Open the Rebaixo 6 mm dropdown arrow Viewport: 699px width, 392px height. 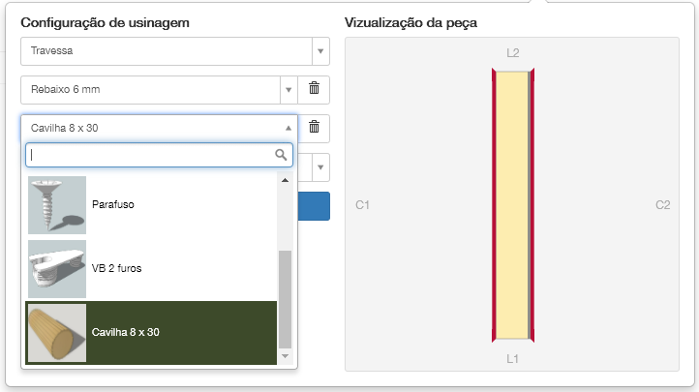(x=289, y=90)
